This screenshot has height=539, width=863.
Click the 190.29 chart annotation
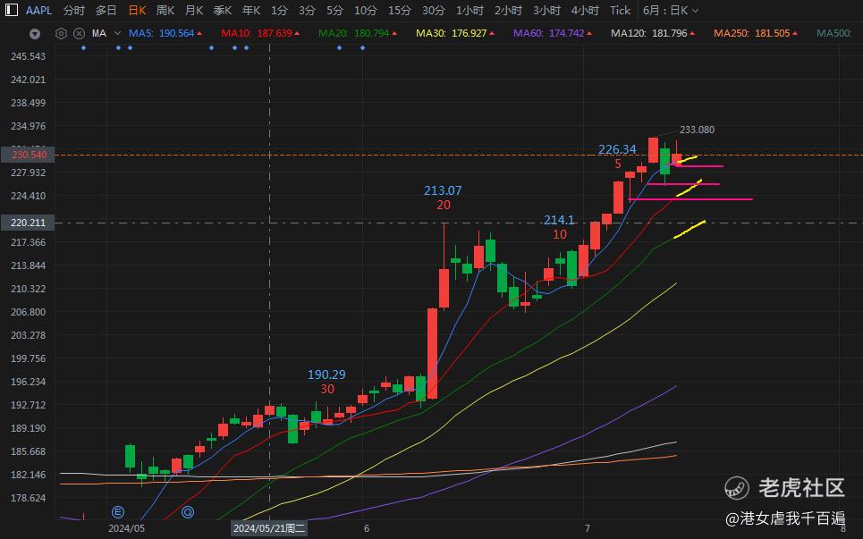pos(326,375)
